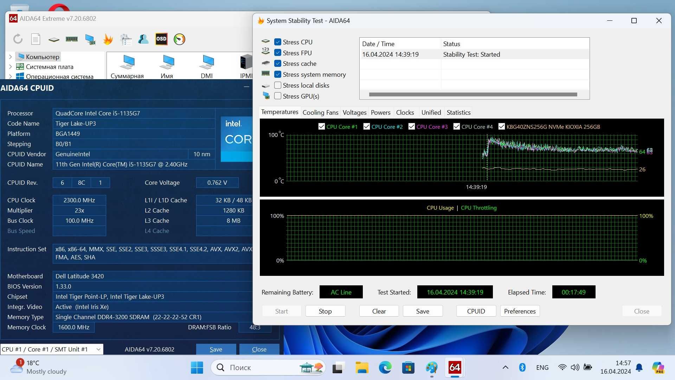Uncheck Stress cache
Viewport: 675px width, 380px height.
pos(278,63)
